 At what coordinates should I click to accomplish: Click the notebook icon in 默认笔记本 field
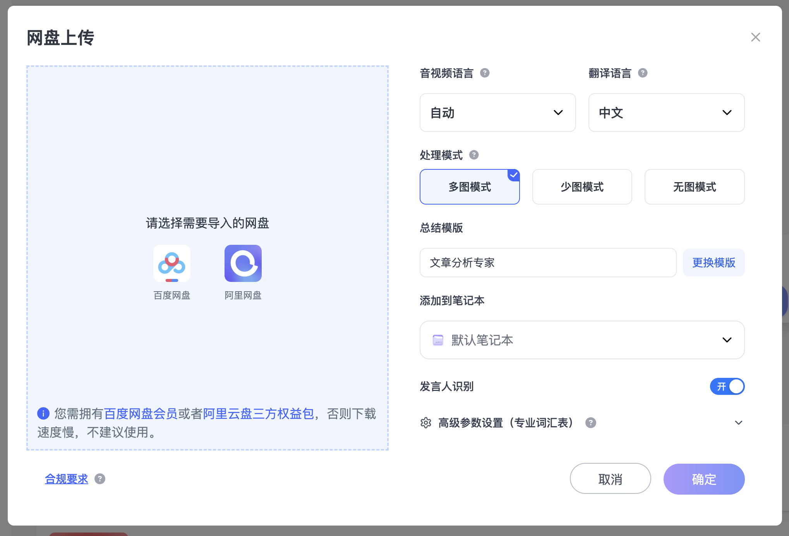438,340
